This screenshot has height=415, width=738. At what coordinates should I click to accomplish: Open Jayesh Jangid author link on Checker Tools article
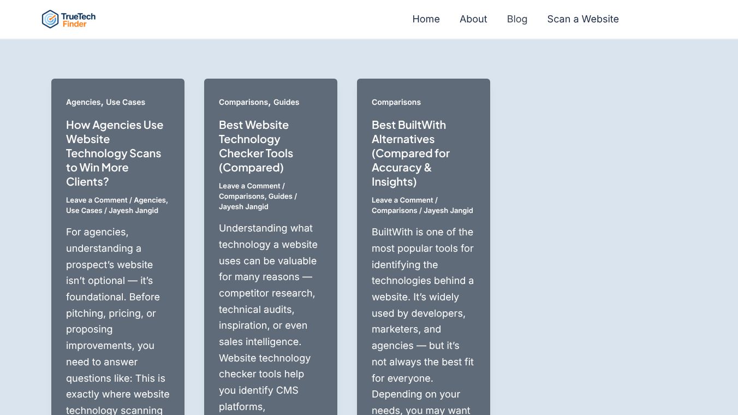[x=244, y=207]
